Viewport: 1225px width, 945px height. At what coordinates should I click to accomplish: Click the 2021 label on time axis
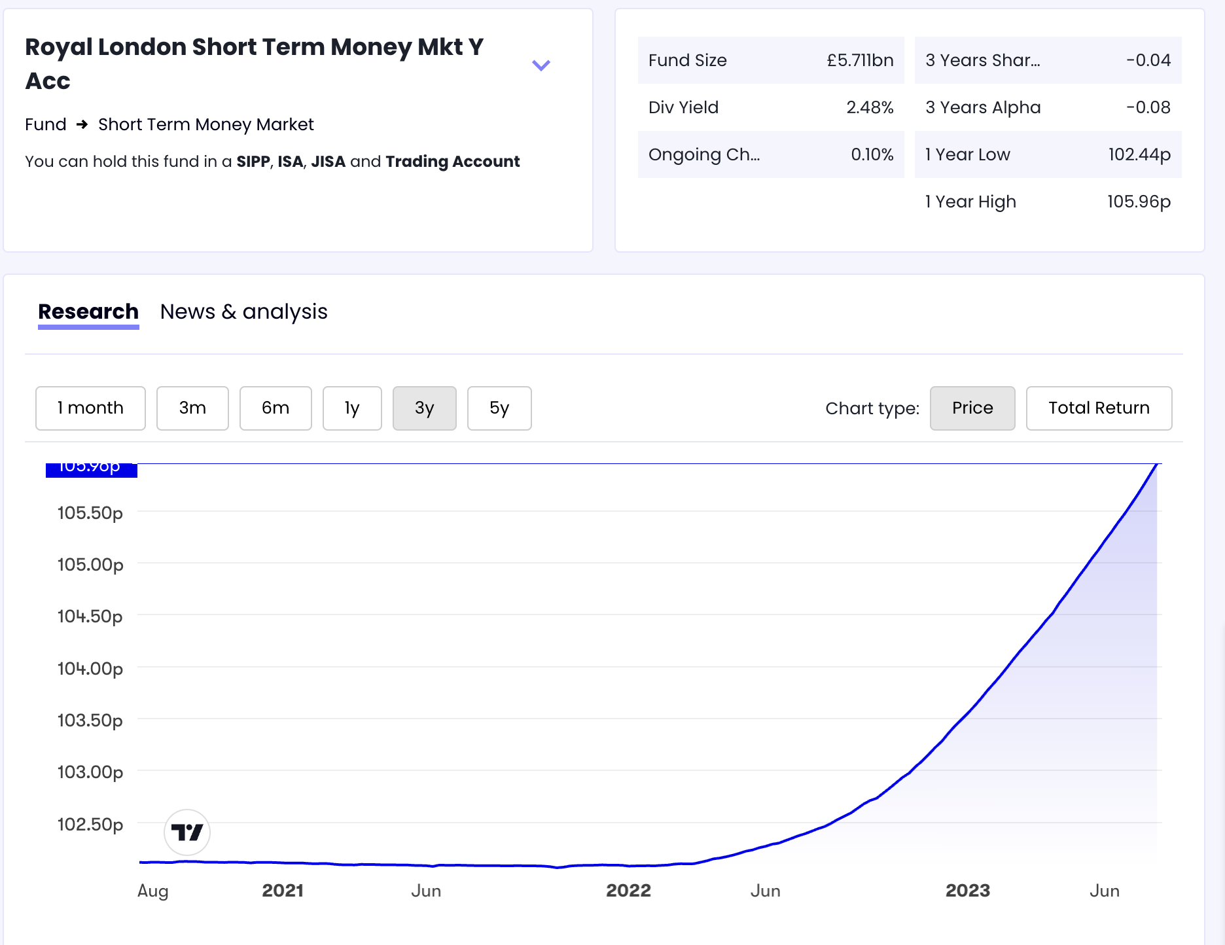[283, 891]
